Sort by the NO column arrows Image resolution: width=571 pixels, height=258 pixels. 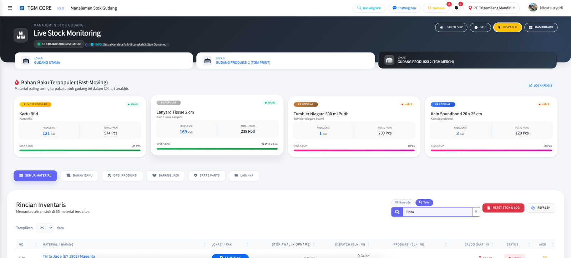click(36, 244)
